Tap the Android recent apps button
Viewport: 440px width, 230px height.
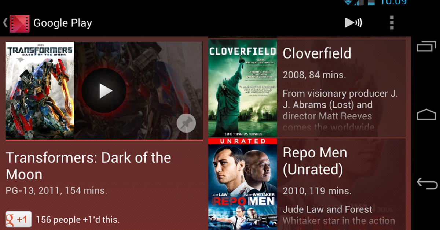point(426,47)
